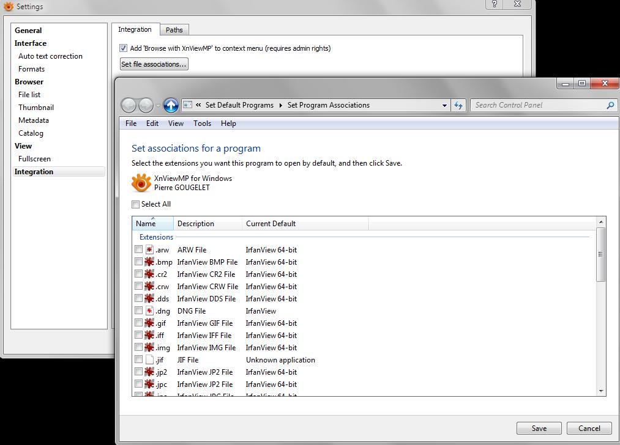Click the refresh icon beside address bar
Viewport: 620px width, 445px height.
(458, 105)
